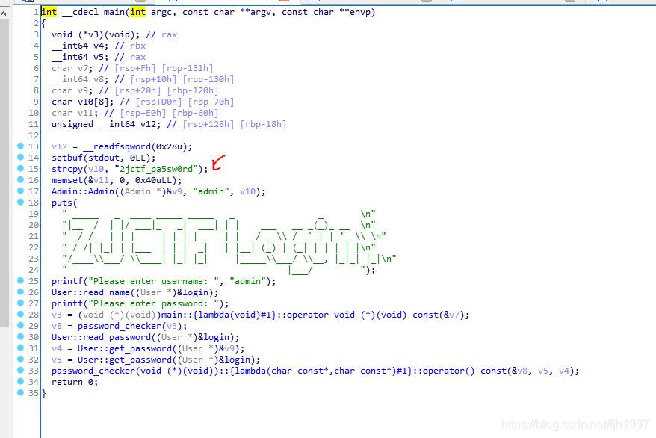Click the strcpy function call
This screenshot has height=438, width=656.
67,169
